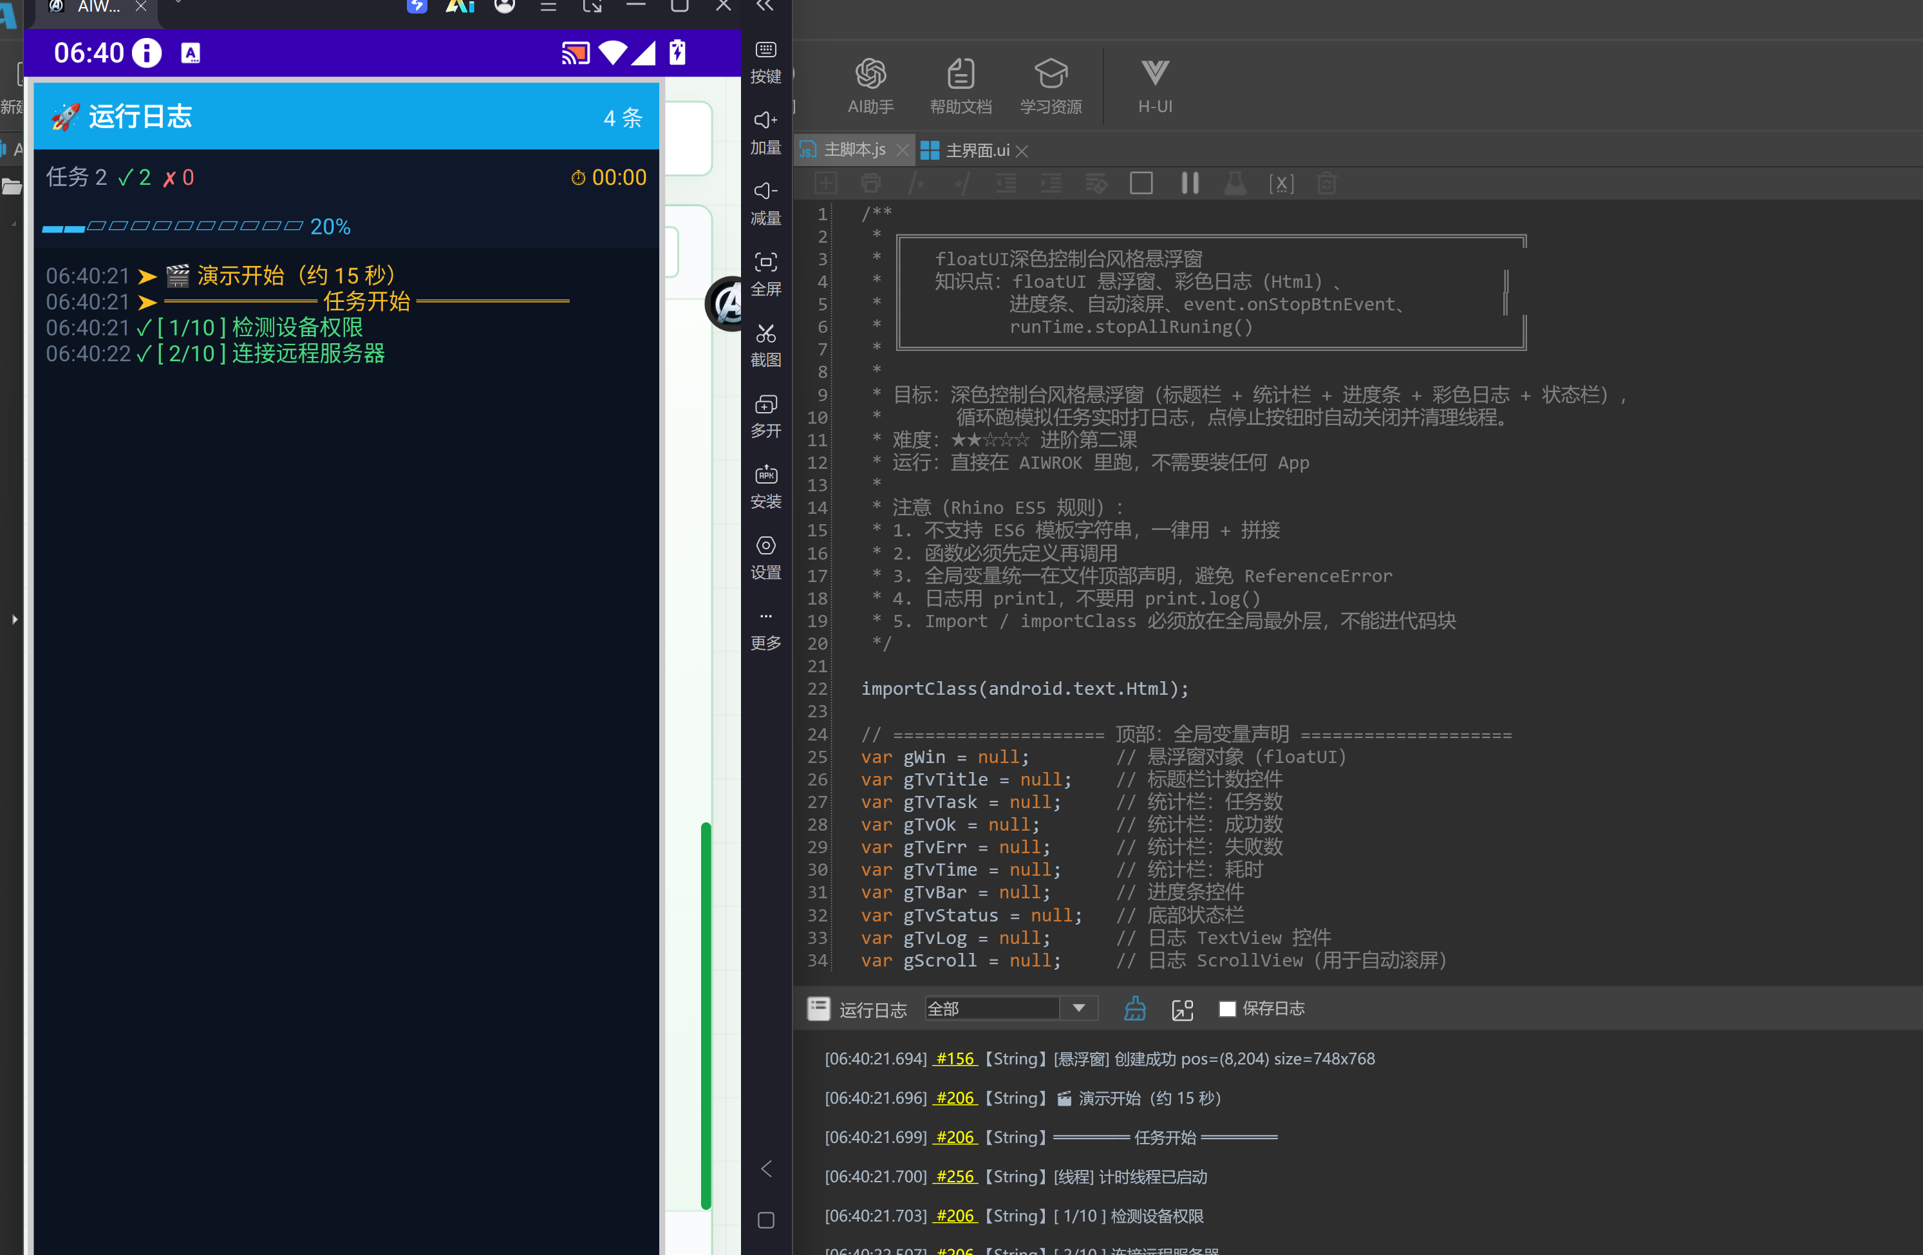Click the 20% progress bar
The width and height of the screenshot is (1923, 1255).
point(196,226)
